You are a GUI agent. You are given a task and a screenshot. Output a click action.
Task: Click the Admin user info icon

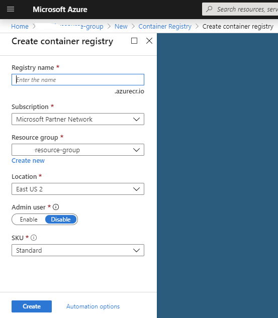click(56, 207)
